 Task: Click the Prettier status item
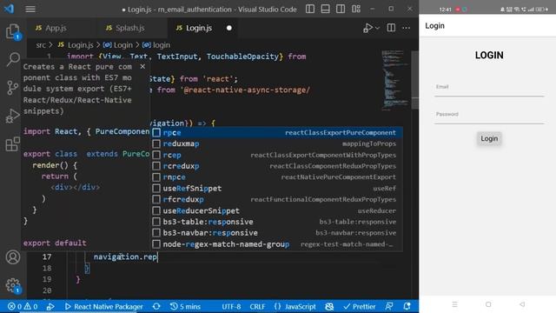tap(359, 306)
